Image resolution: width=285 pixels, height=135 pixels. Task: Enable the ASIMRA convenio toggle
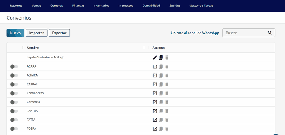[x=14, y=75]
